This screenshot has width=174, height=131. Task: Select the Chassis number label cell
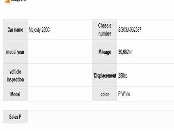[105, 30]
